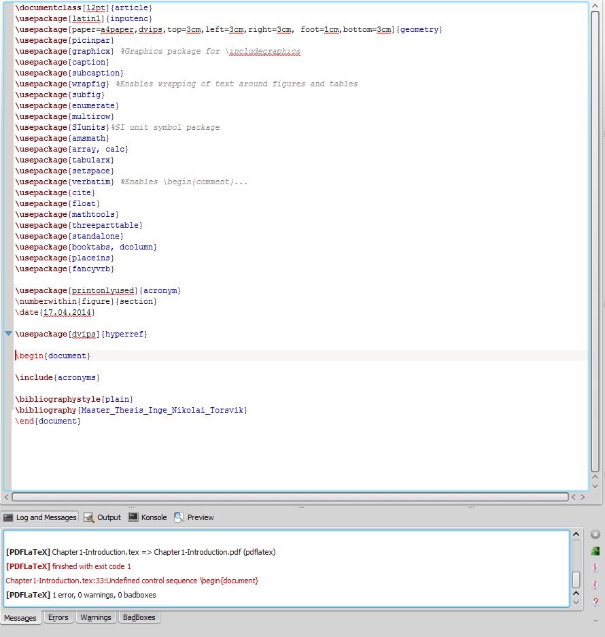
Task: Click the \usepackage[latin1]{inputenc} line
Action: point(84,18)
